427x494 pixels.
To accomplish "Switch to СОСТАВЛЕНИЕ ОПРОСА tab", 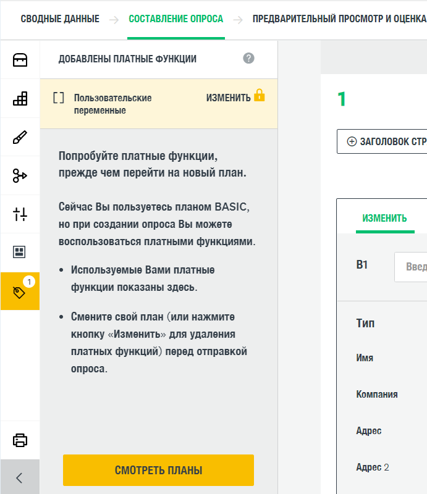I will coord(176,19).
